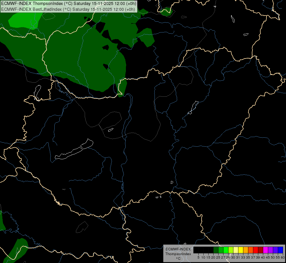This screenshot has width=286, height=263.
Task: Select the pale yellow 30–31 legend swatch
Action: [x=236, y=250]
